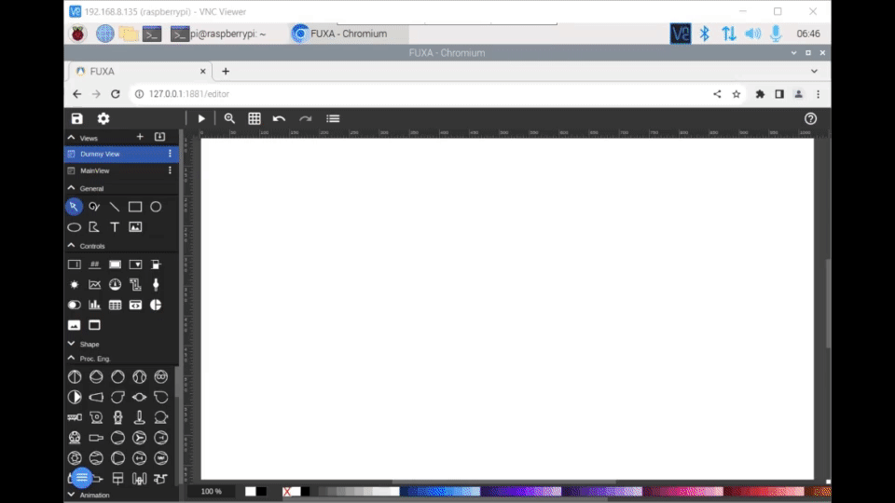Image resolution: width=895 pixels, height=503 pixels.
Task: Add the gauge control from Controls panel
Action: click(115, 284)
